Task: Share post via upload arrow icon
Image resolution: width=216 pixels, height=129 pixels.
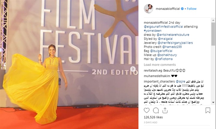Action: 165,110
